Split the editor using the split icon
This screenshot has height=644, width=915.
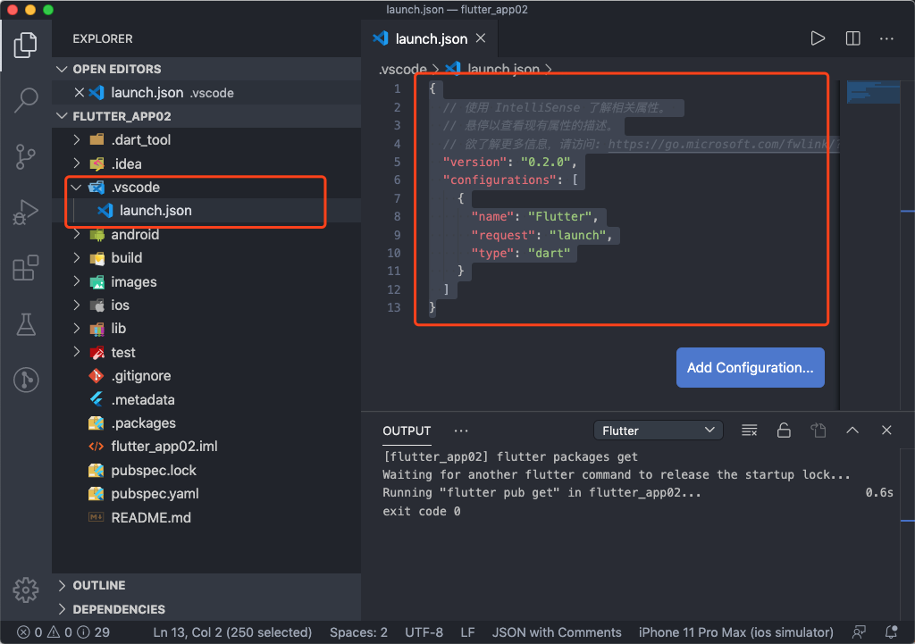852,38
